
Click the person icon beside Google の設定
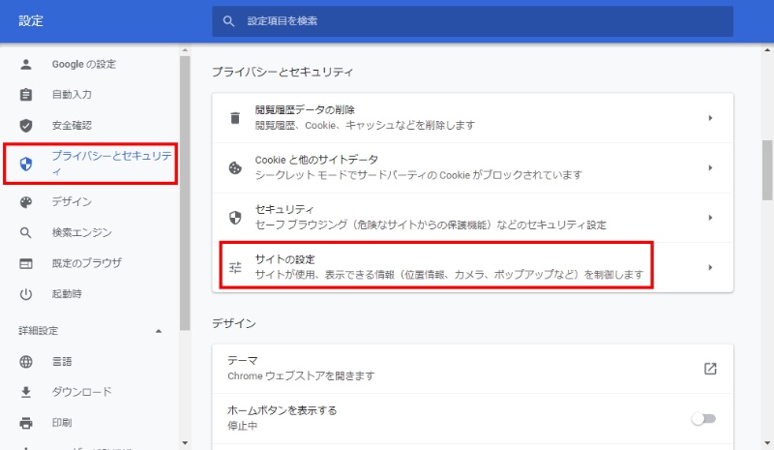26,65
